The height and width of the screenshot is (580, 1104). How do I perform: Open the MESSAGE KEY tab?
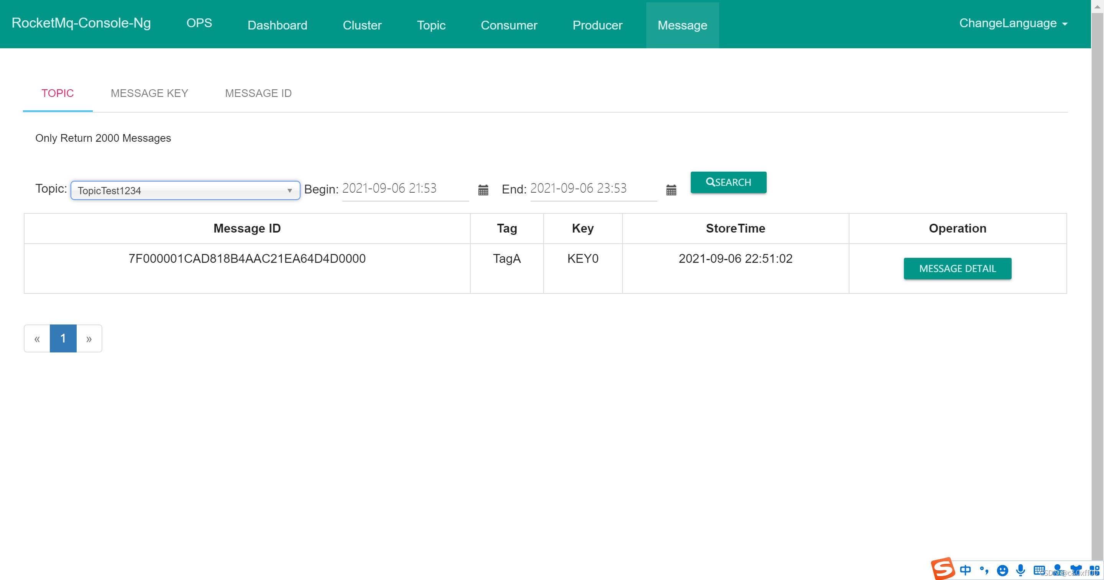click(149, 93)
